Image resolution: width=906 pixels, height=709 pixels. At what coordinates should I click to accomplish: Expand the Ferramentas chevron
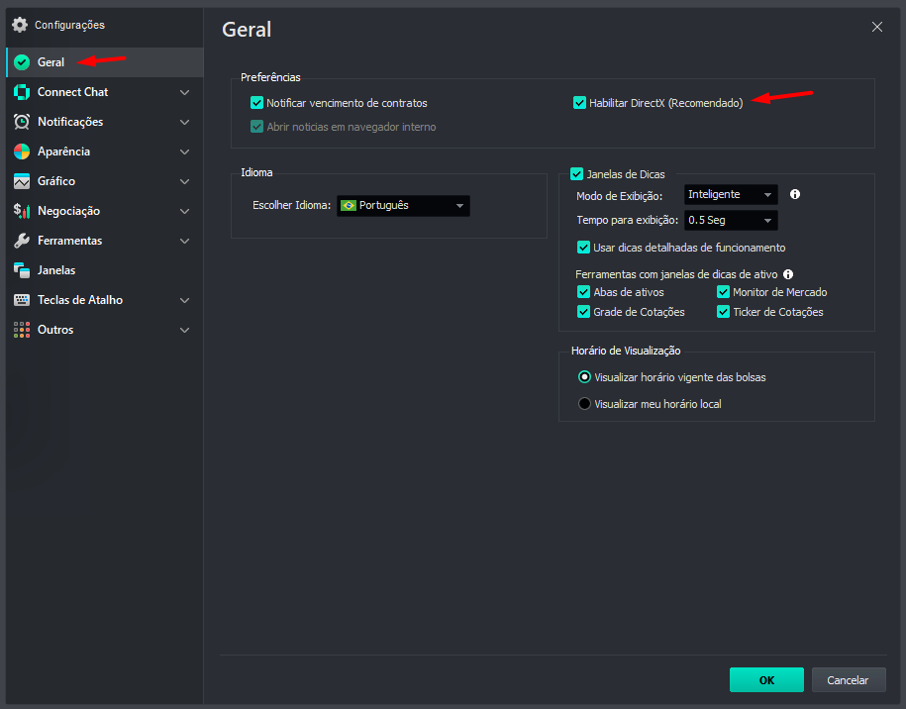(x=185, y=241)
